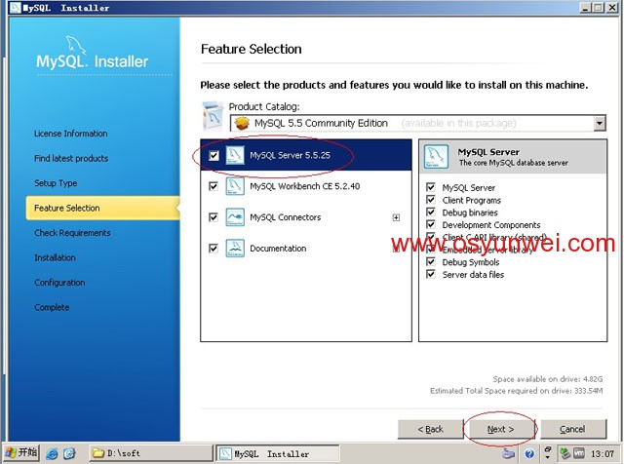The height and width of the screenshot is (464, 624).
Task: Switch to D:\soft taskbar window
Action: [x=150, y=453]
